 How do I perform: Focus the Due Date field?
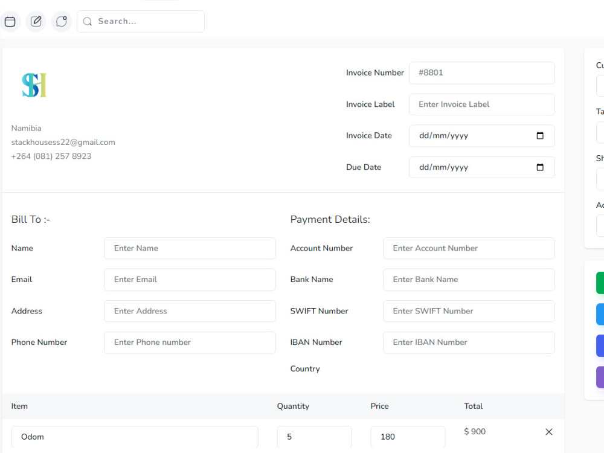tap(481, 167)
